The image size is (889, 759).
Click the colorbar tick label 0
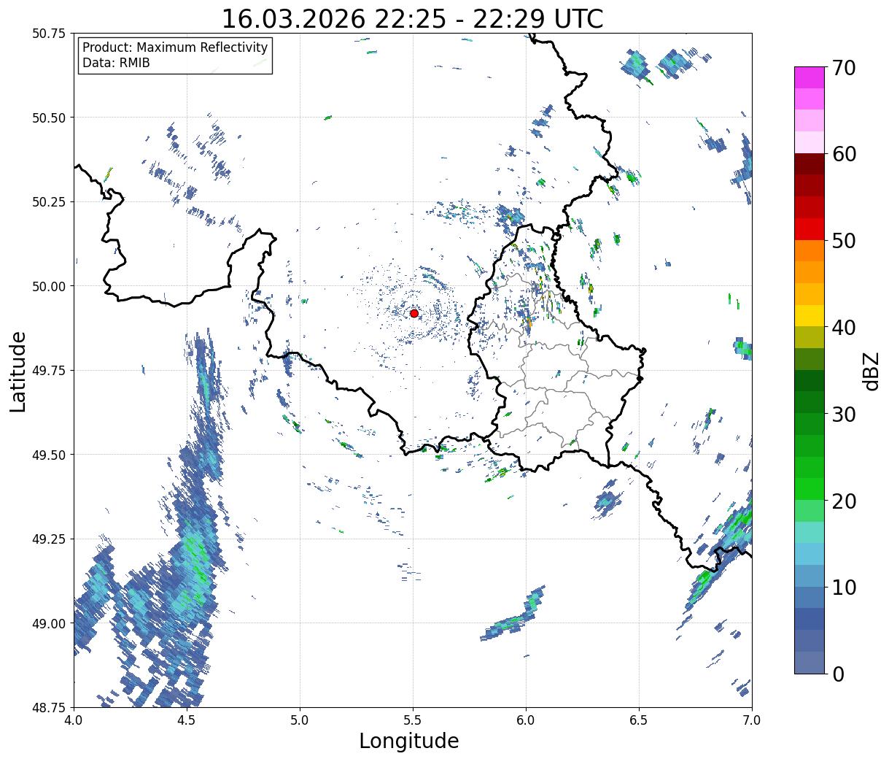point(839,674)
